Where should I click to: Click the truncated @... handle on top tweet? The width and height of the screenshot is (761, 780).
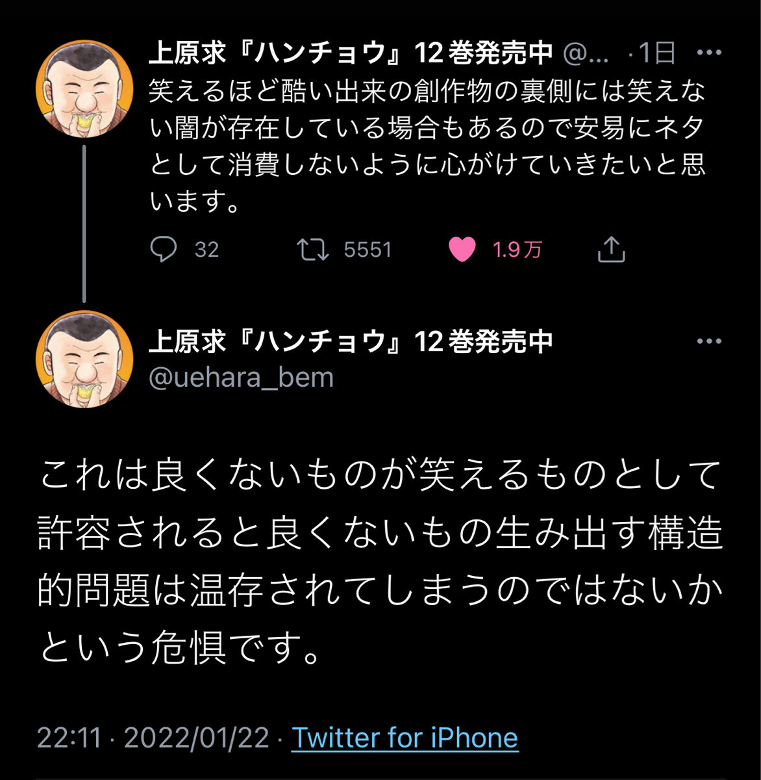(586, 53)
